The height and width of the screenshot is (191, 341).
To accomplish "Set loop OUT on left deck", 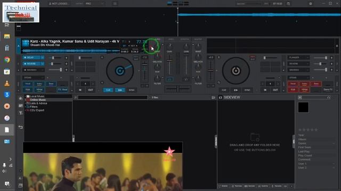I will pos(91,90).
